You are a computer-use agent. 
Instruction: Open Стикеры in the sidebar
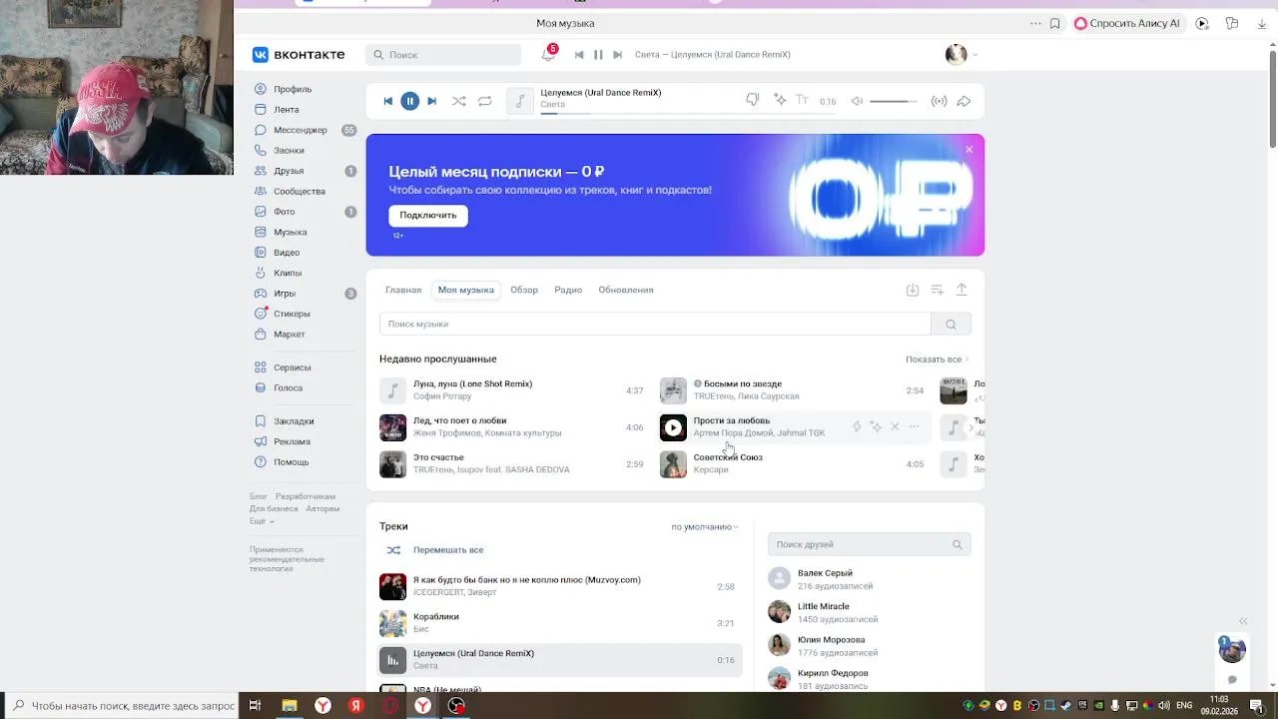pyautogui.click(x=292, y=314)
